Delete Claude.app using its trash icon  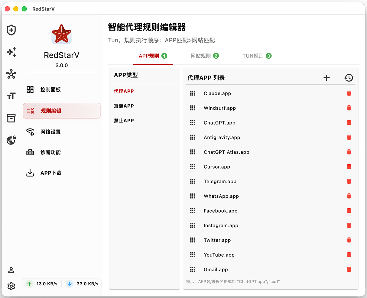[x=349, y=93]
